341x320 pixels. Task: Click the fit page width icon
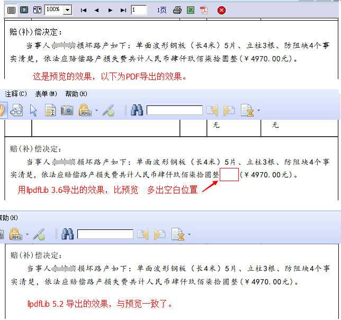tap(37, 10)
